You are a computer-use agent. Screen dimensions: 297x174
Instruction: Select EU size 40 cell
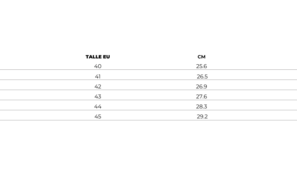[x=98, y=66]
